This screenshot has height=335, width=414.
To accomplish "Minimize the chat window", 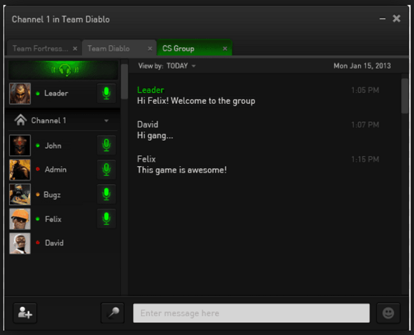I will pyautogui.click(x=382, y=19).
